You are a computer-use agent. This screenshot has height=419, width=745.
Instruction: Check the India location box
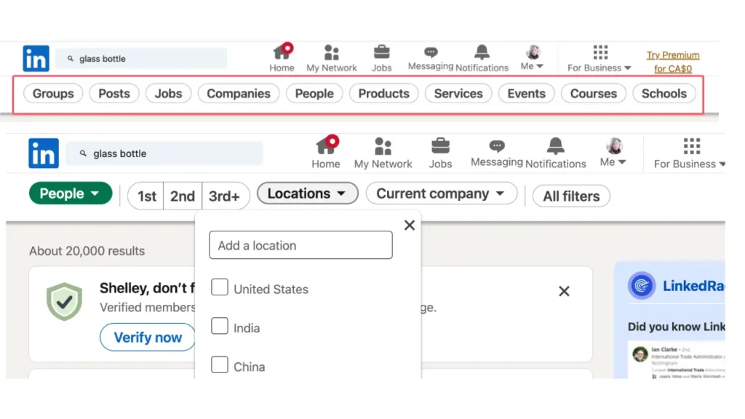pos(220,326)
